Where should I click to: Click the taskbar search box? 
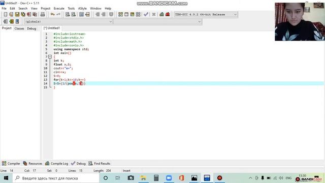[x=56, y=178]
